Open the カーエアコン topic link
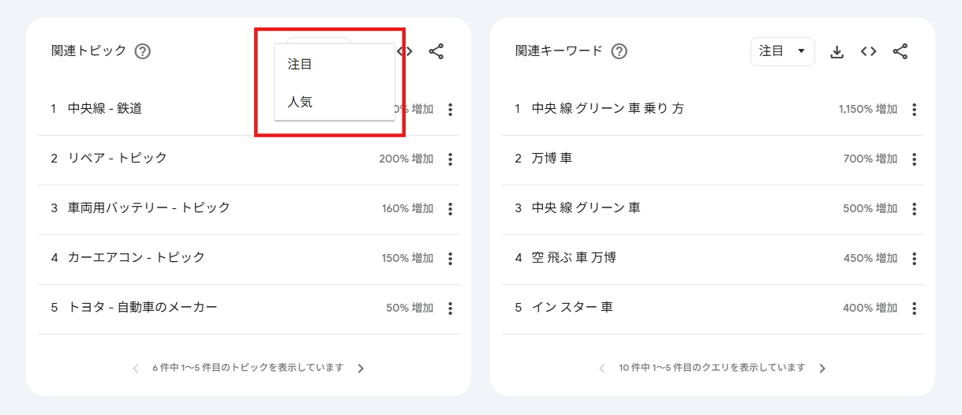Viewport: 962px width, 415px height. 136,257
